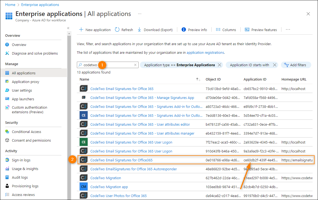Select All applications in the Manage section
The height and width of the screenshot is (200, 318).
click(34, 73)
